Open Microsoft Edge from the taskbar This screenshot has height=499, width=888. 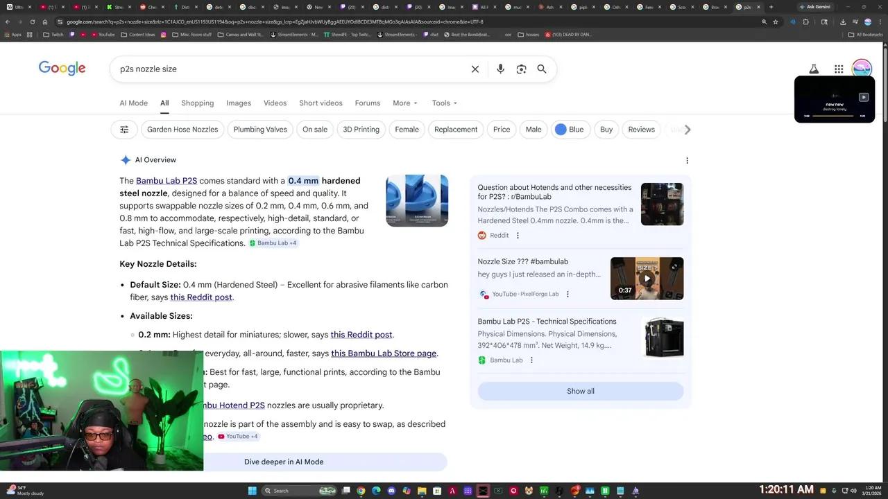376,491
